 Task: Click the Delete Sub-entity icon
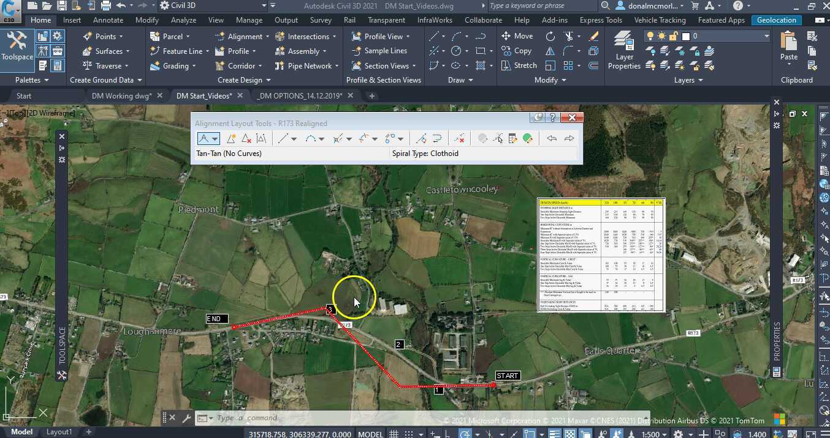(x=460, y=139)
